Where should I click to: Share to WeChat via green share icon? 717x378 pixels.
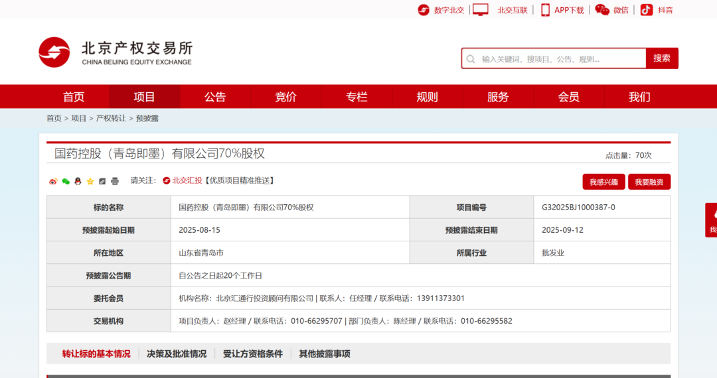[65, 181]
